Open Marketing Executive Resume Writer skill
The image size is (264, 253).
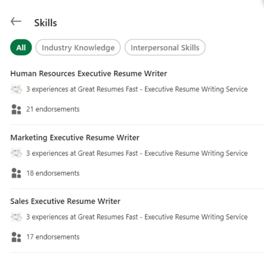(x=75, y=137)
